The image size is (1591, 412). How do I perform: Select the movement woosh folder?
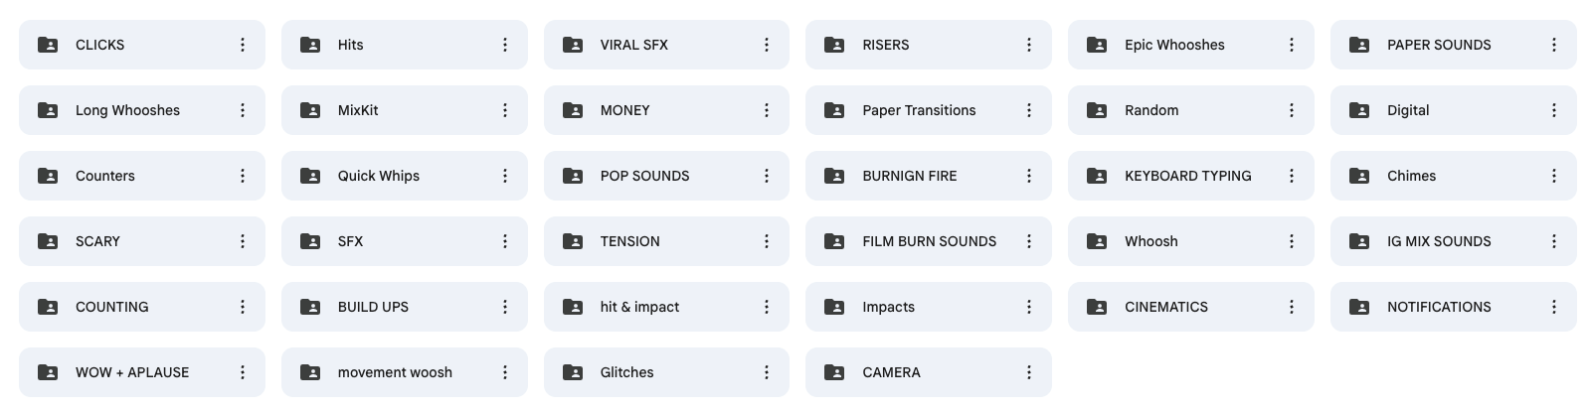point(405,372)
